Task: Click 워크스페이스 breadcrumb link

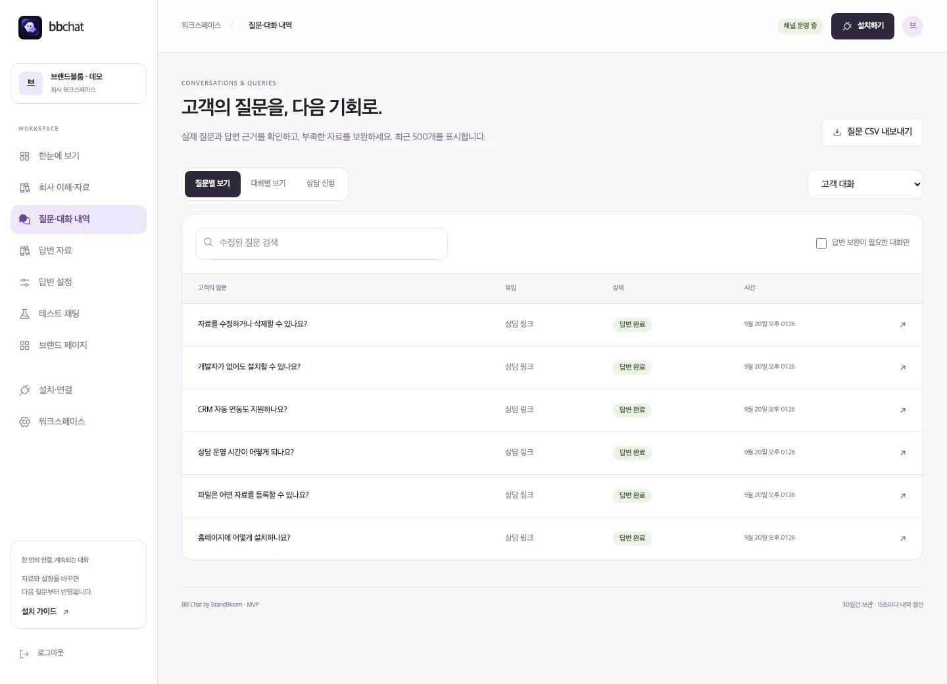Action: [x=201, y=26]
